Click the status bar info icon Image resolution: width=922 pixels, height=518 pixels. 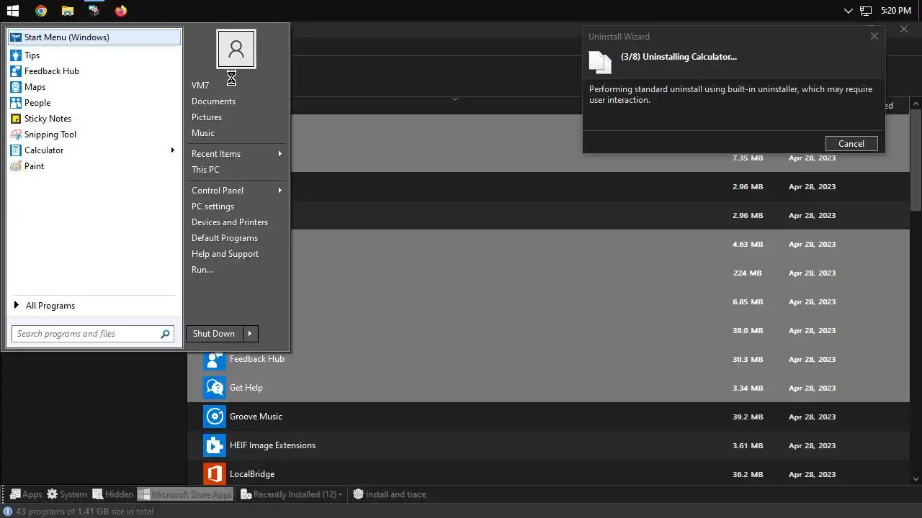8,512
